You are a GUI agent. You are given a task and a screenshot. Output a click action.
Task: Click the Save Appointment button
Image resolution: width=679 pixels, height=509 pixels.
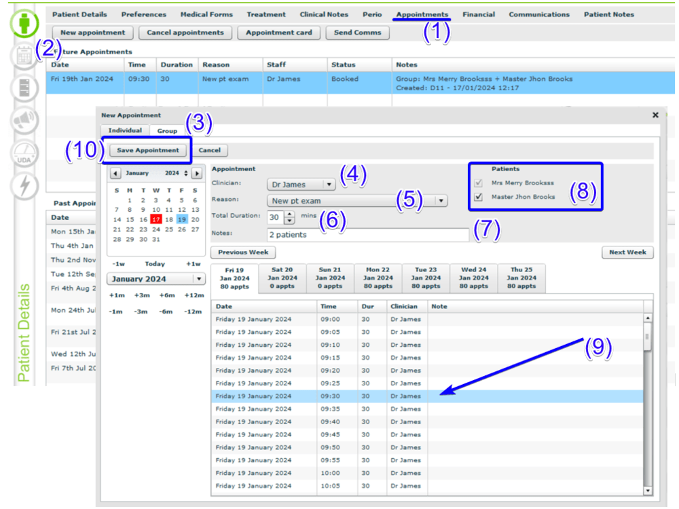(x=147, y=150)
